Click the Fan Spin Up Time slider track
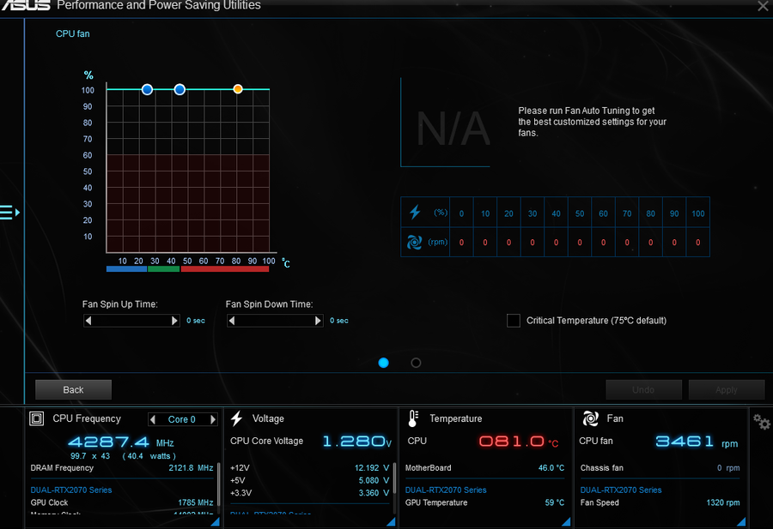This screenshot has height=529, width=773. [x=131, y=321]
